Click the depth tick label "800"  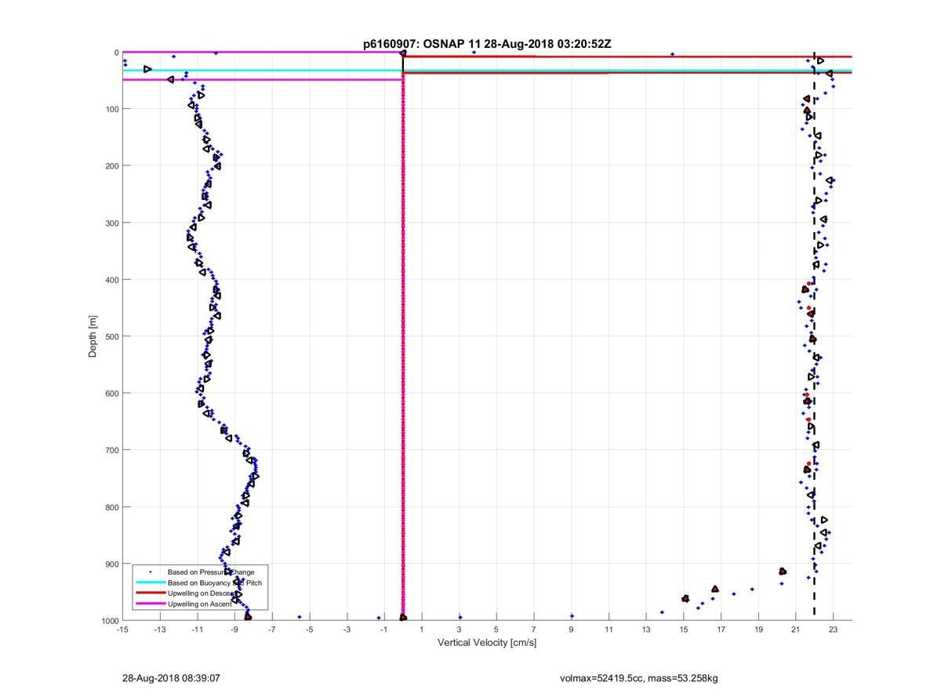pos(111,507)
